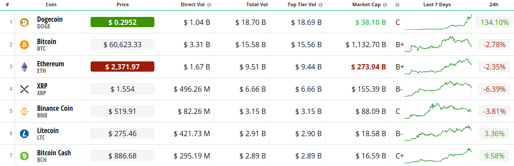The width and height of the screenshot is (514, 166).
Task: Open the Litecoin name link
Action: click(48, 130)
